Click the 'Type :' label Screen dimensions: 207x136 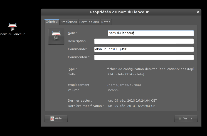point(72,69)
